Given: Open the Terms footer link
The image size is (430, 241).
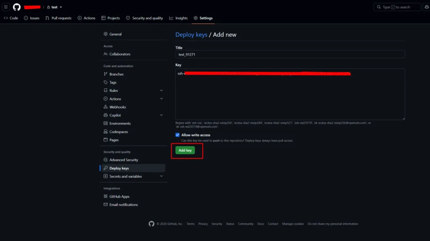Looking at the screenshot, I should pyautogui.click(x=191, y=224).
